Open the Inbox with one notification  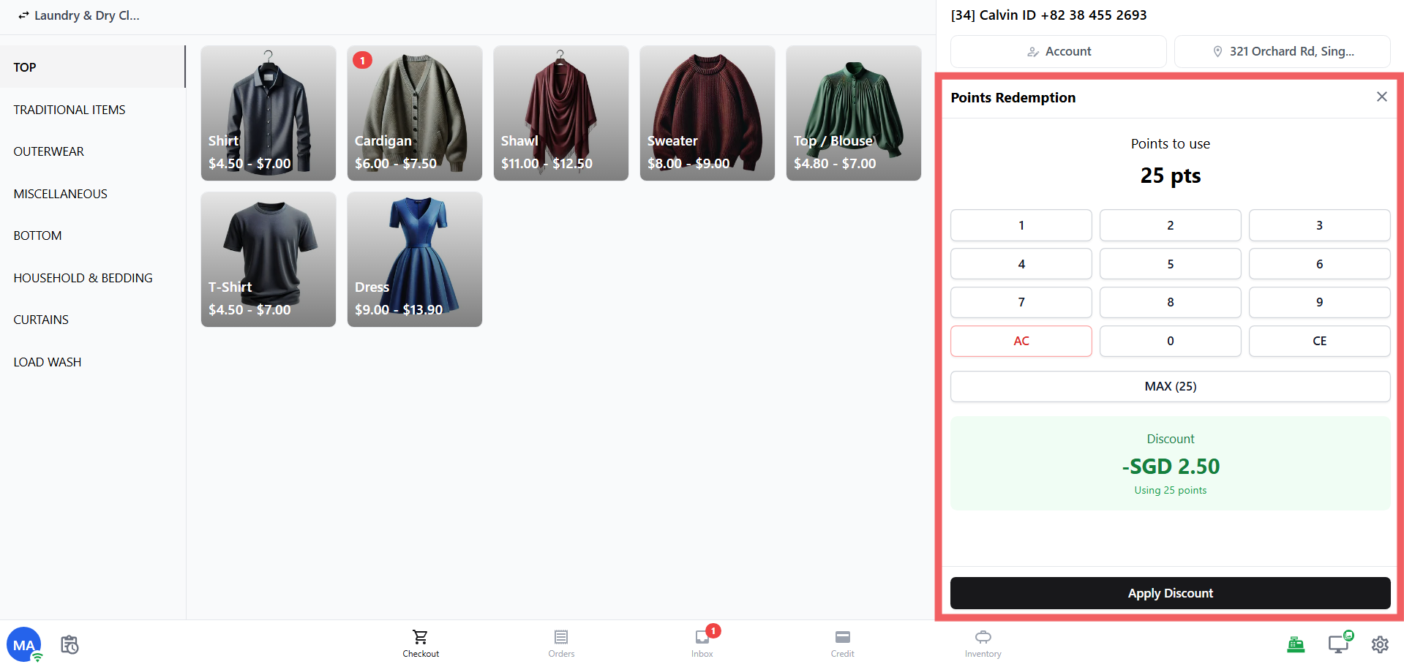702,644
